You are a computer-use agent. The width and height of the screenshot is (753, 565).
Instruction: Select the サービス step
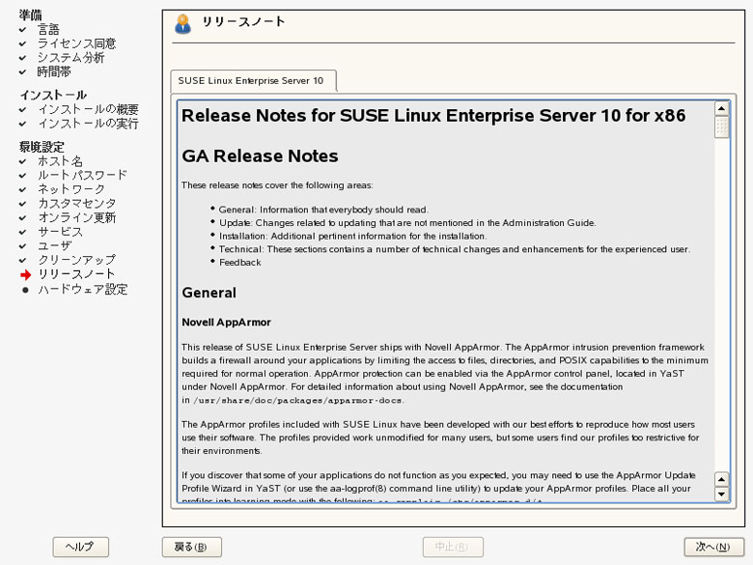[61, 232]
